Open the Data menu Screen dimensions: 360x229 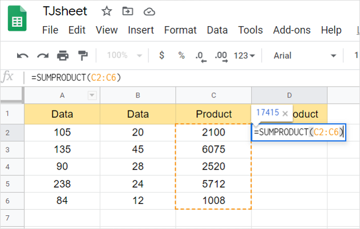[x=217, y=30]
